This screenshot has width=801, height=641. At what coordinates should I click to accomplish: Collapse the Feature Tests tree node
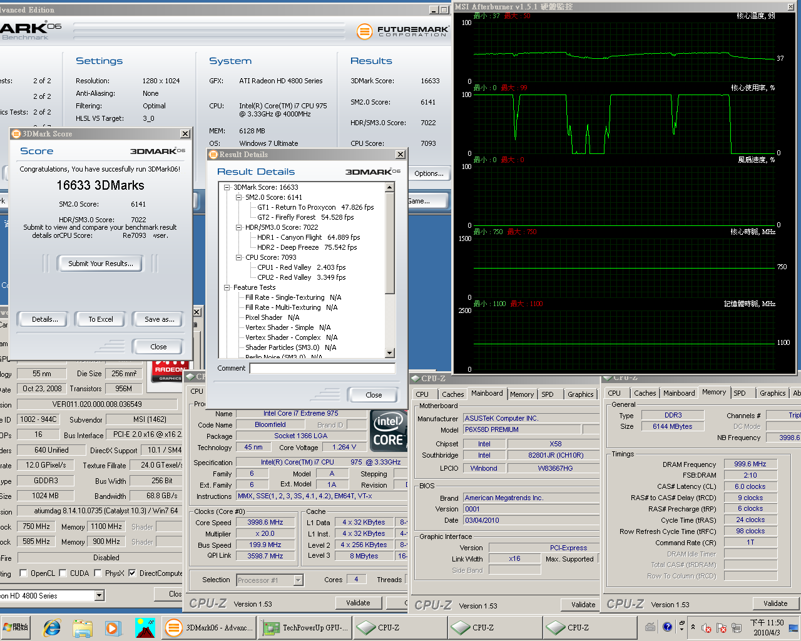pyautogui.click(x=227, y=287)
